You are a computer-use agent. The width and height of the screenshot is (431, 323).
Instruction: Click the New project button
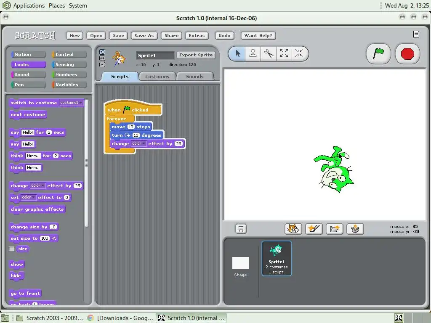pos(75,35)
